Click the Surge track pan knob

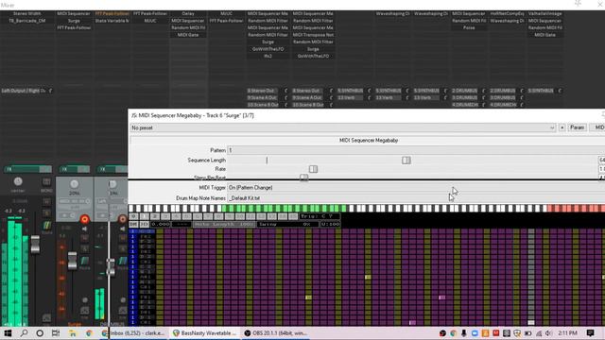(x=74, y=184)
